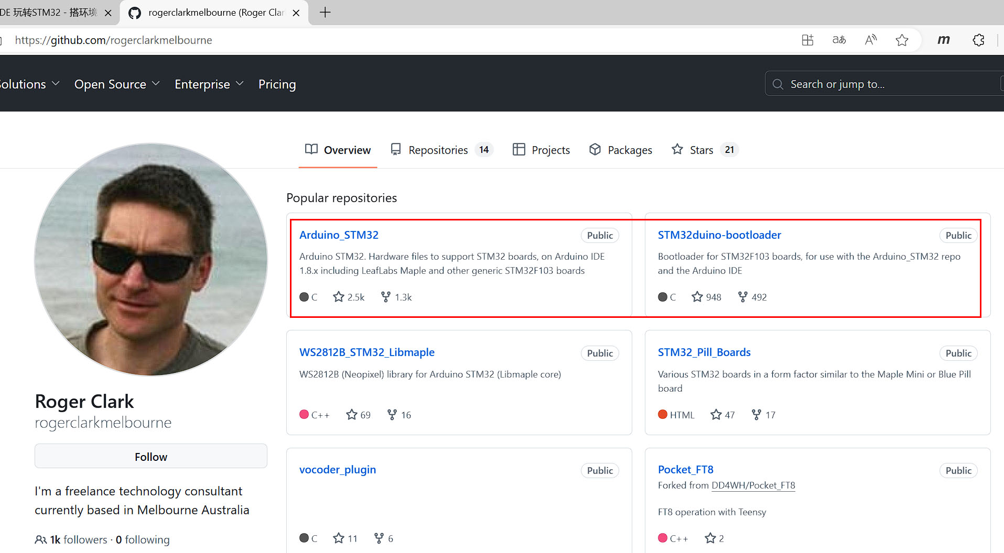Click the star icon of STM32duino-bootloader
The height and width of the screenshot is (553, 1004).
point(697,297)
